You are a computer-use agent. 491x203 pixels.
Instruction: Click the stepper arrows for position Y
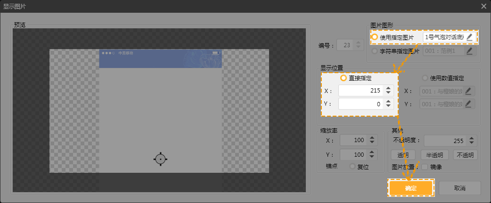pyautogui.click(x=388, y=104)
